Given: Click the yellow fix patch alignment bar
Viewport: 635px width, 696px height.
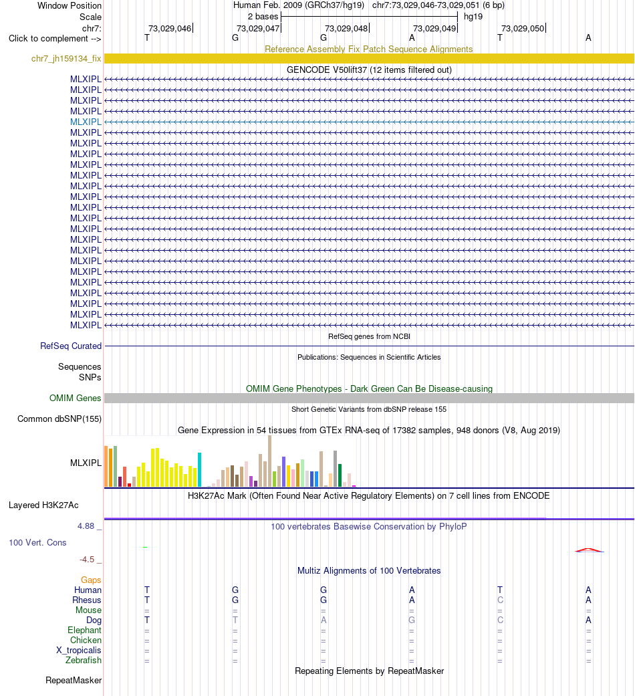Looking at the screenshot, I should point(369,59).
